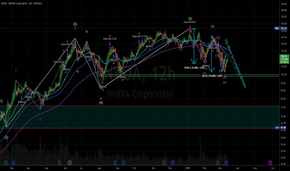Click the Low 64.48 price label

pos(281,127)
